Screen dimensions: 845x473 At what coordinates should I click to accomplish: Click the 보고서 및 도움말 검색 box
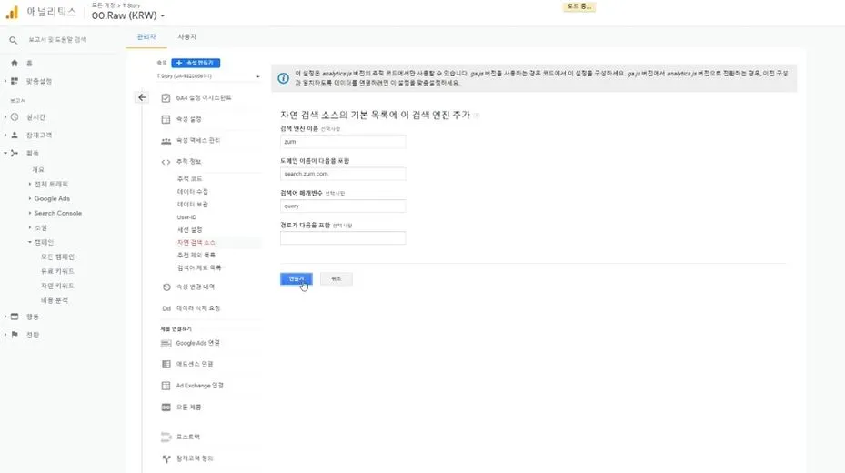coord(57,40)
